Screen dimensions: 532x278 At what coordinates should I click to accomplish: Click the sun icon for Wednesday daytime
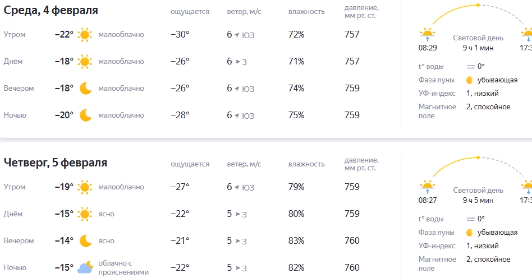pos(85,62)
